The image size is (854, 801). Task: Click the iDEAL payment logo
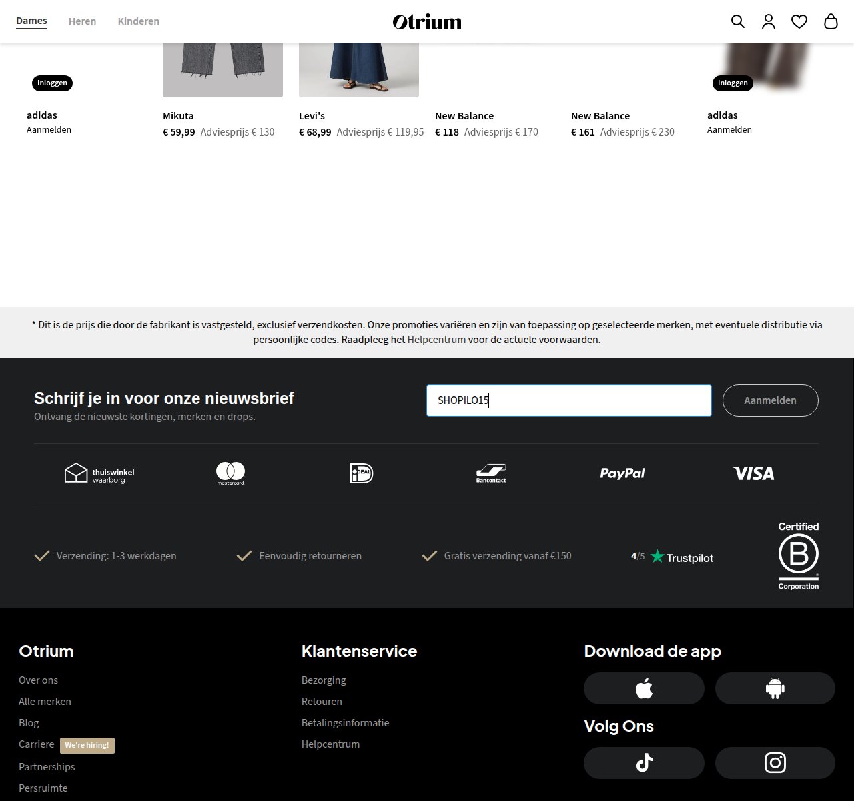click(x=362, y=473)
